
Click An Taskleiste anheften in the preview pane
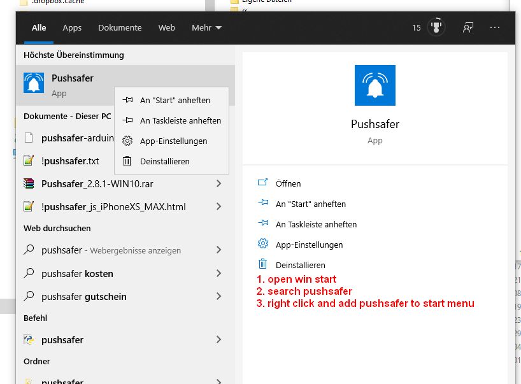pyautogui.click(x=317, y=225)
